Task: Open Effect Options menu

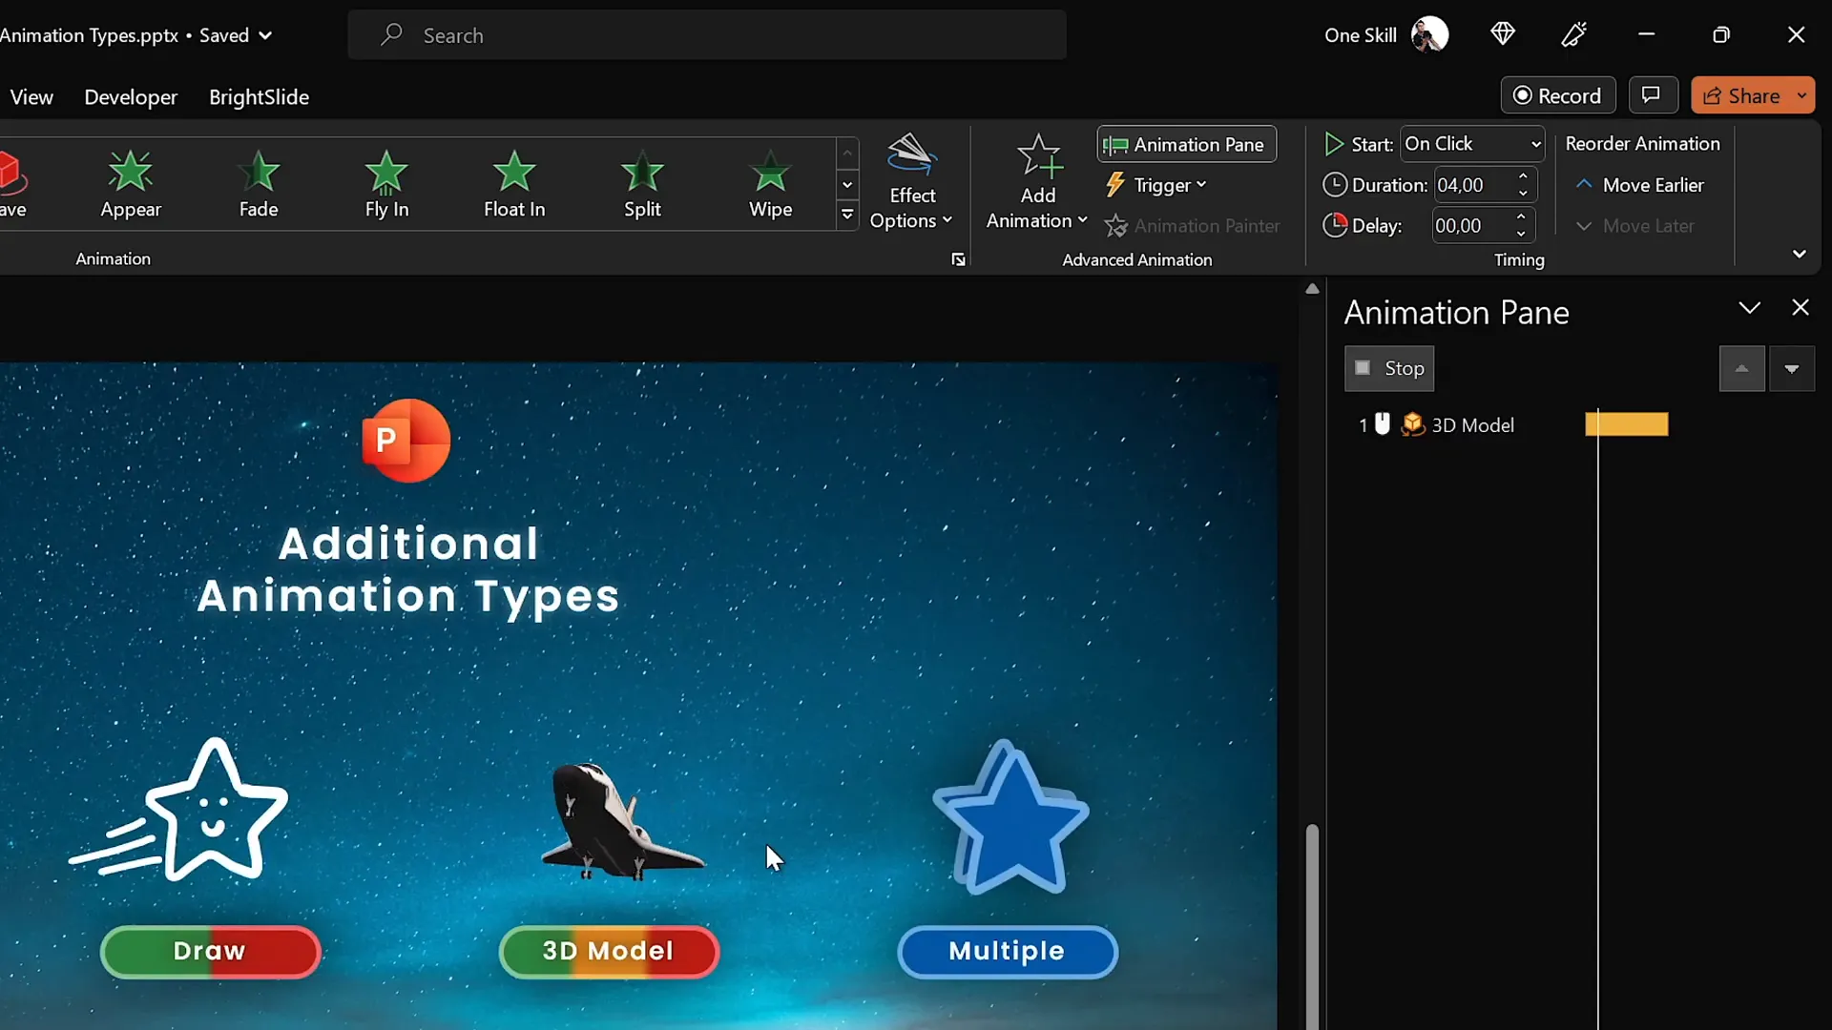Action: [911, 183]
